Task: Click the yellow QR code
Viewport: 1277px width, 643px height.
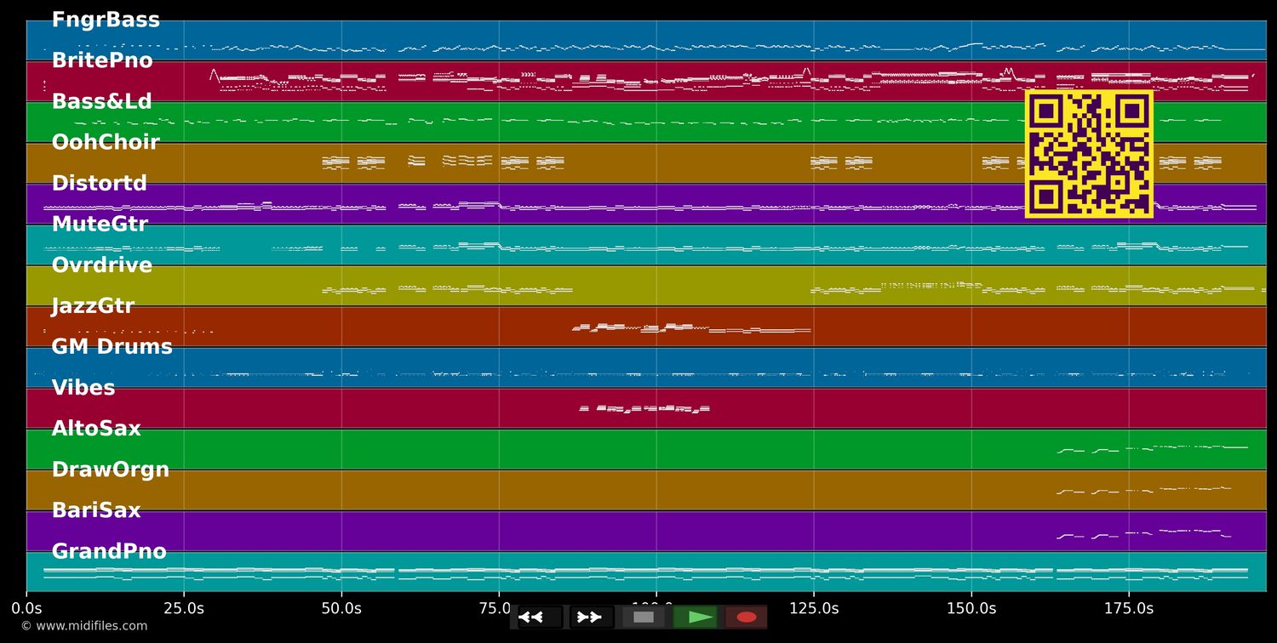Action: [x=1089, y=154]
